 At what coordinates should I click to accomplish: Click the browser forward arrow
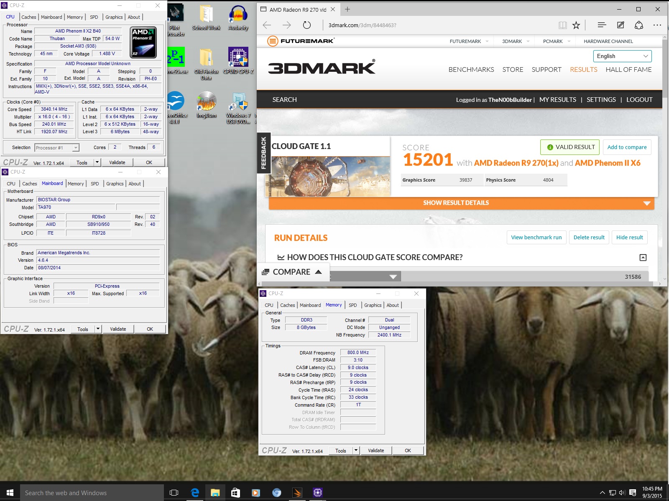[287, 25]
